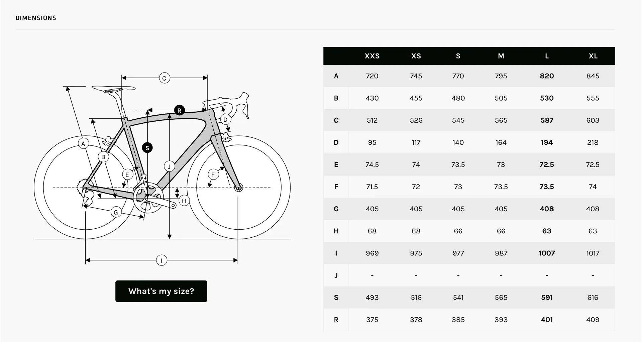
Task: Click the C measurement label above the top tube
Action: pos(164,78)
